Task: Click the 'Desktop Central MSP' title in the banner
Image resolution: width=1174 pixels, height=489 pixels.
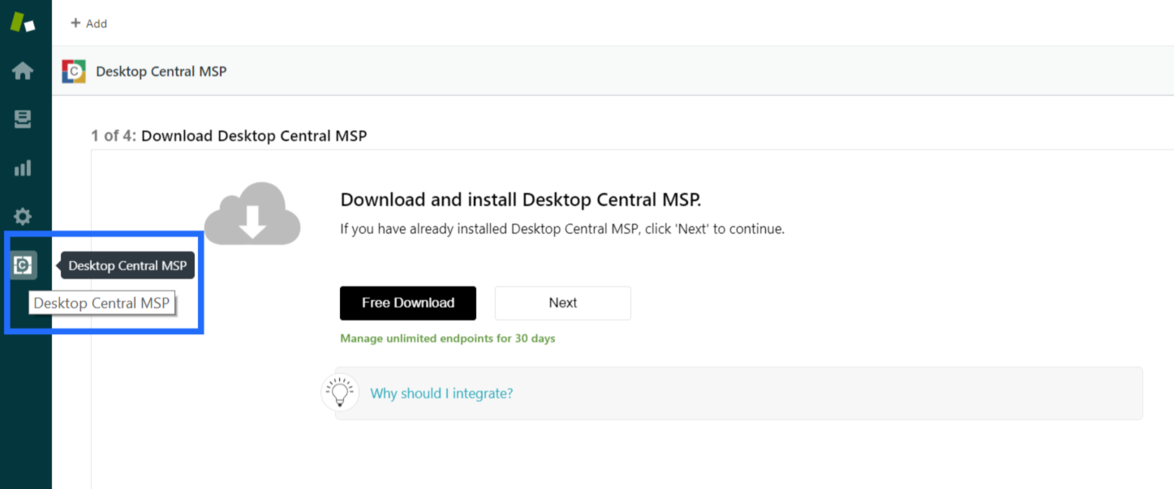Action: 161,71
